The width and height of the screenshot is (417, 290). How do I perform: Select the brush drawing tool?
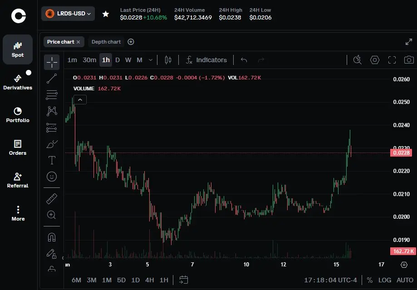[x=52, y=144]
